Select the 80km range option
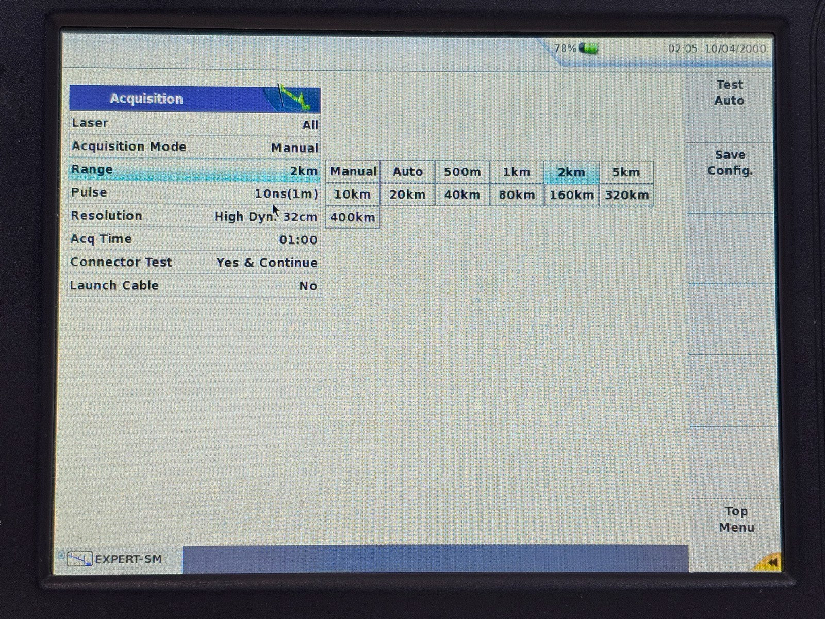This screenshot has height=619, width=825. click(x=516, y=195)
